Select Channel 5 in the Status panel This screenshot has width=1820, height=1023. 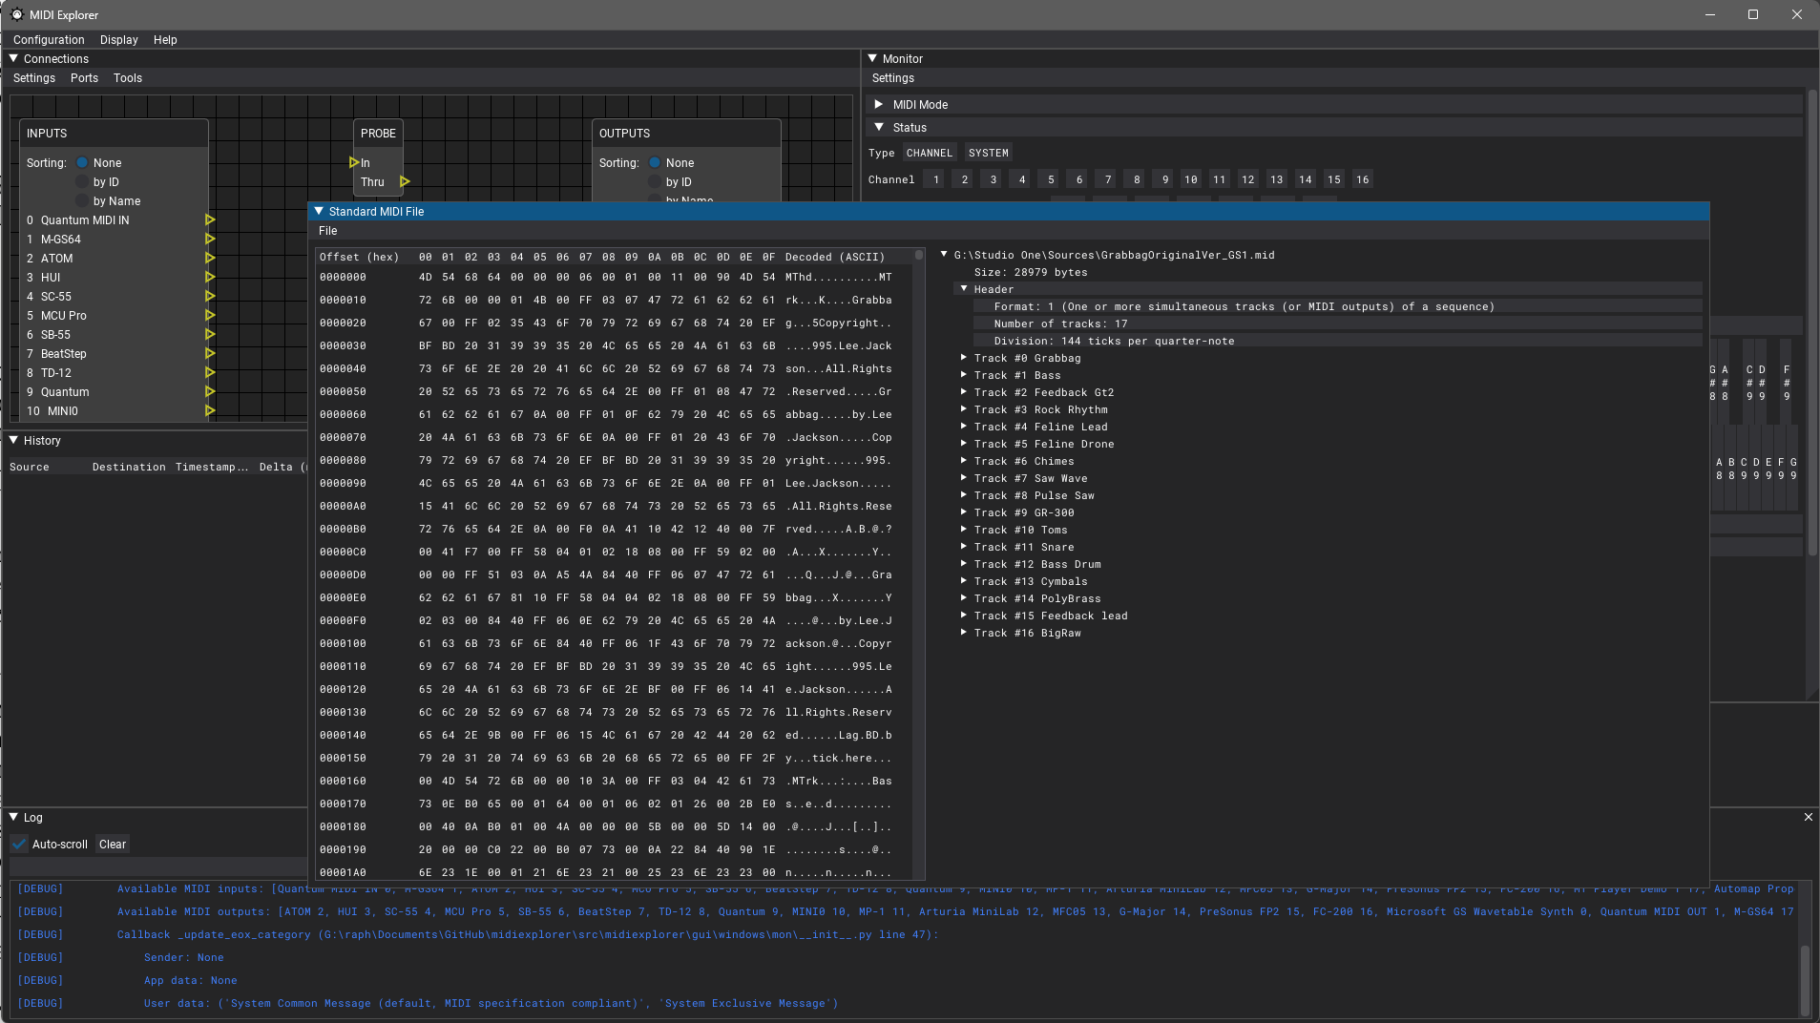coord(1049,178)
